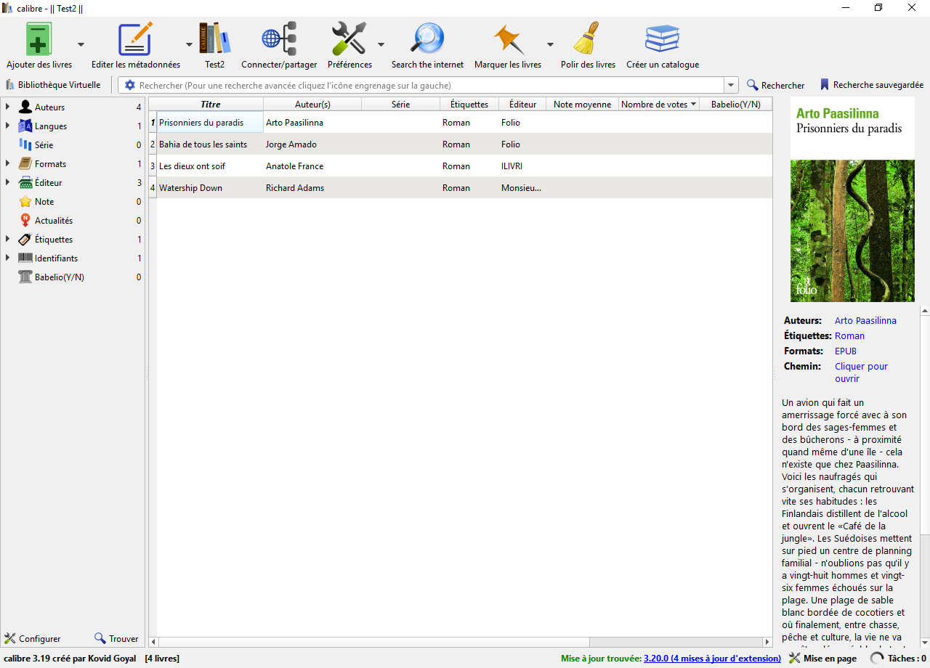930x668 pixels.
Task: Expand the Langues tree node
Action: coord(7,126)
